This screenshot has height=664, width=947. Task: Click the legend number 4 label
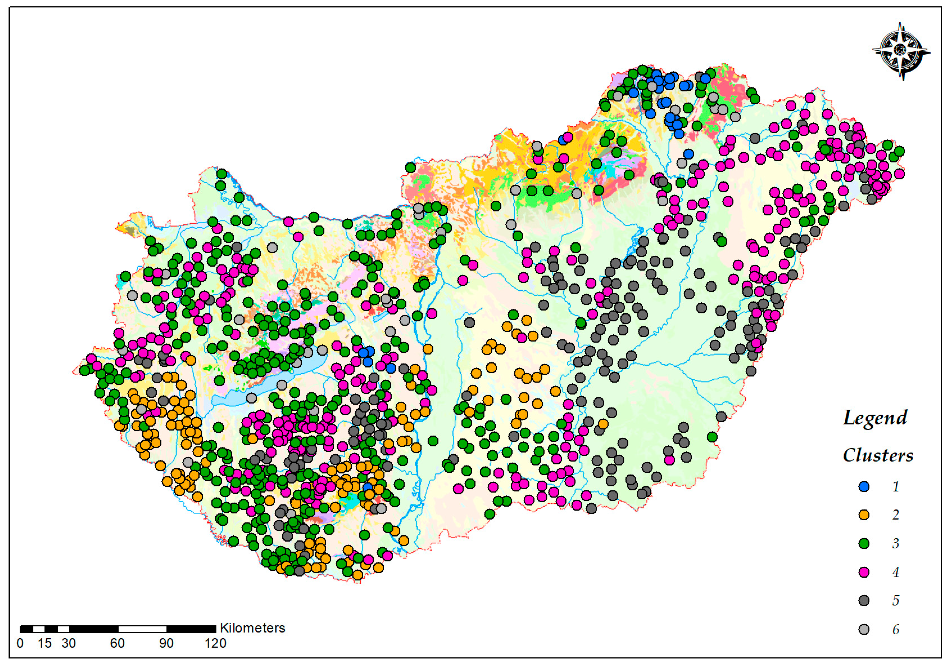tap(895, 572)
